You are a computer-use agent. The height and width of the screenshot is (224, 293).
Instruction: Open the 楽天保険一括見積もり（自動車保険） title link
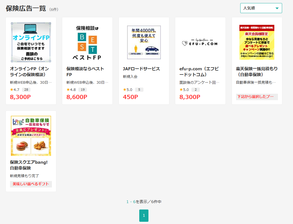tap(257, 72)
